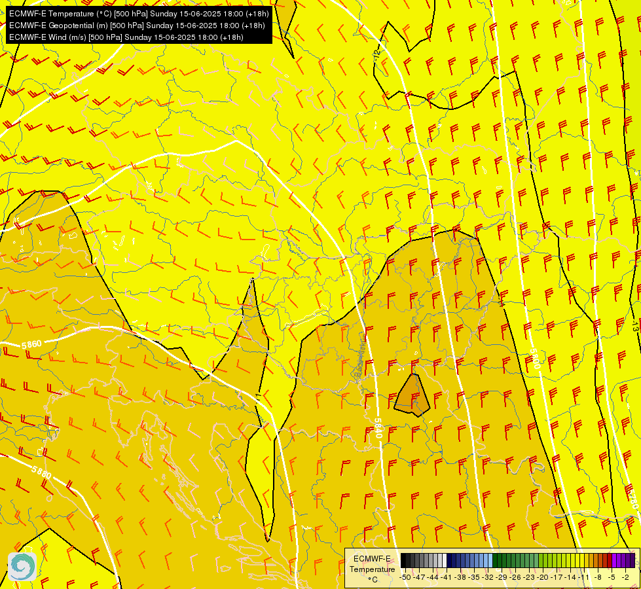This screenshot has width=641, height=589.
Task: Click the 5860 geopotential contour label
Action: (31, 345)
